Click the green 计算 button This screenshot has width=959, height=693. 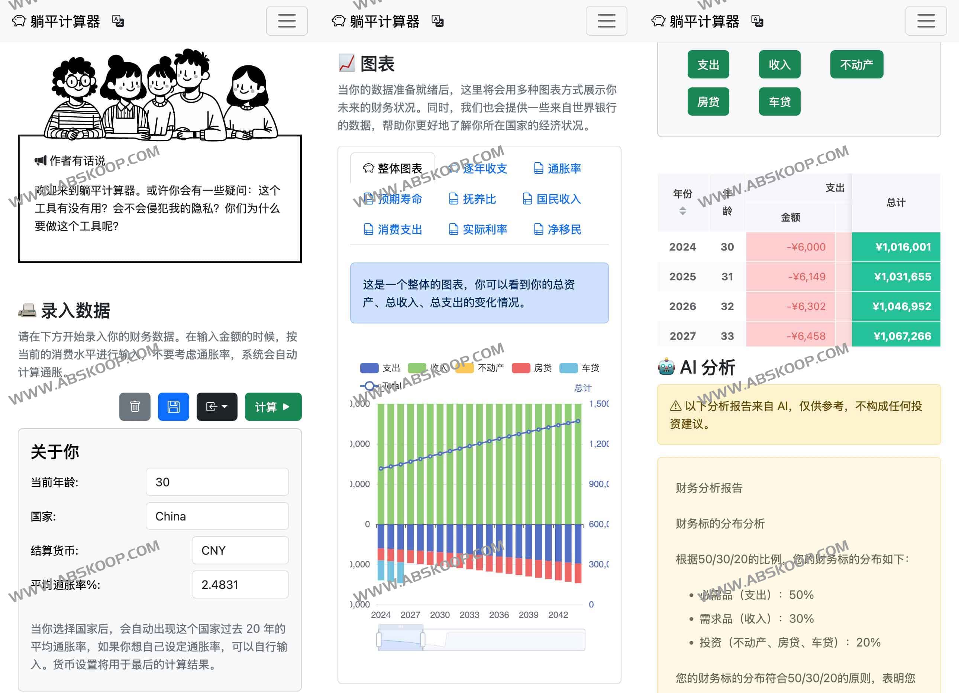click(x=273, y=407)
